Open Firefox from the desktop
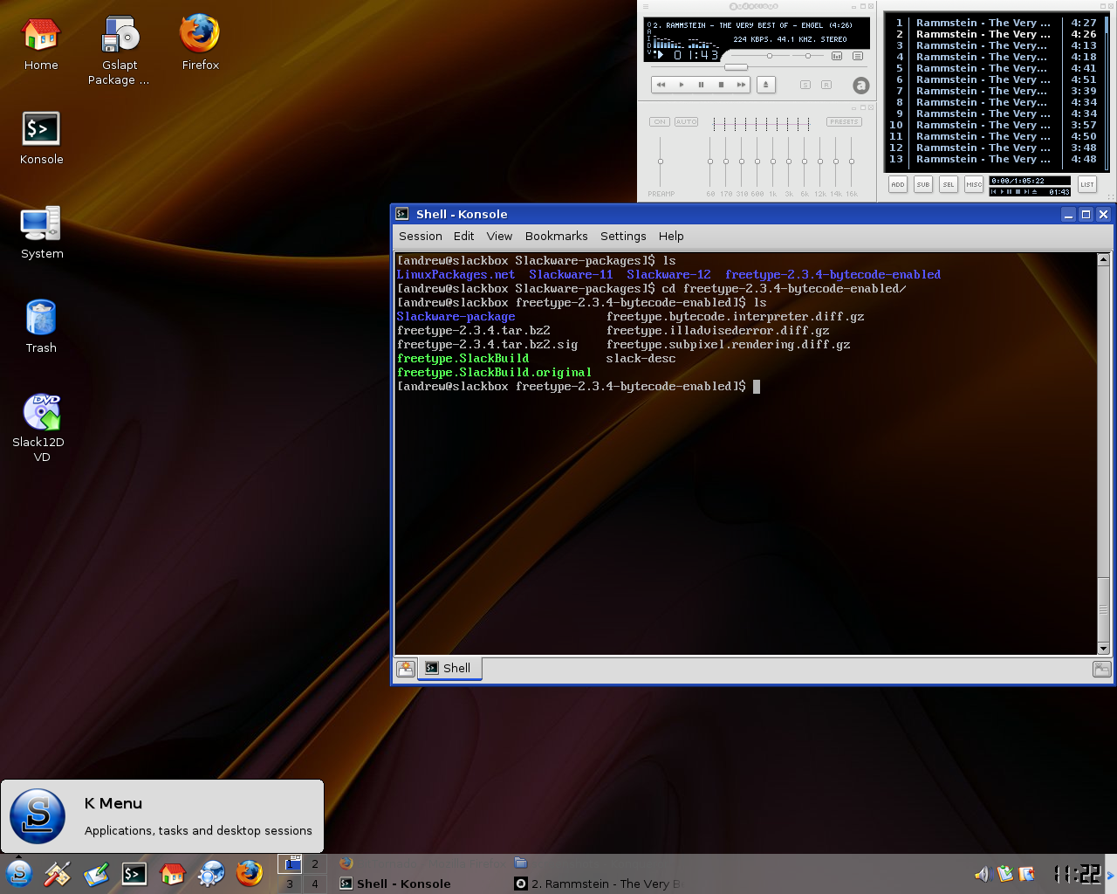1117x894 pixels. point(200,44)
